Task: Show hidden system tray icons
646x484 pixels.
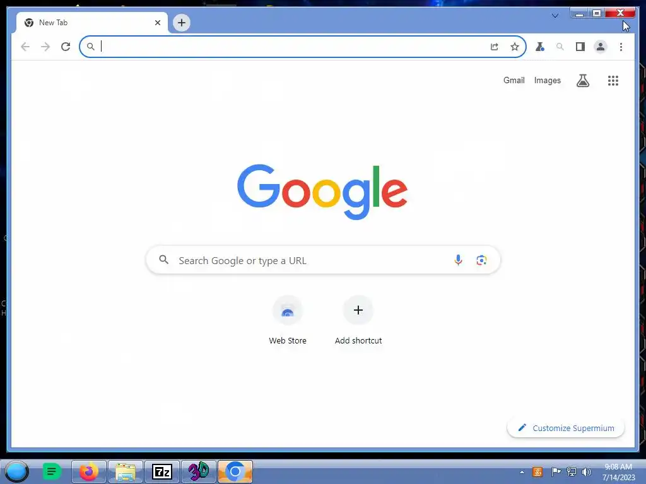Action: pos(522,472)
